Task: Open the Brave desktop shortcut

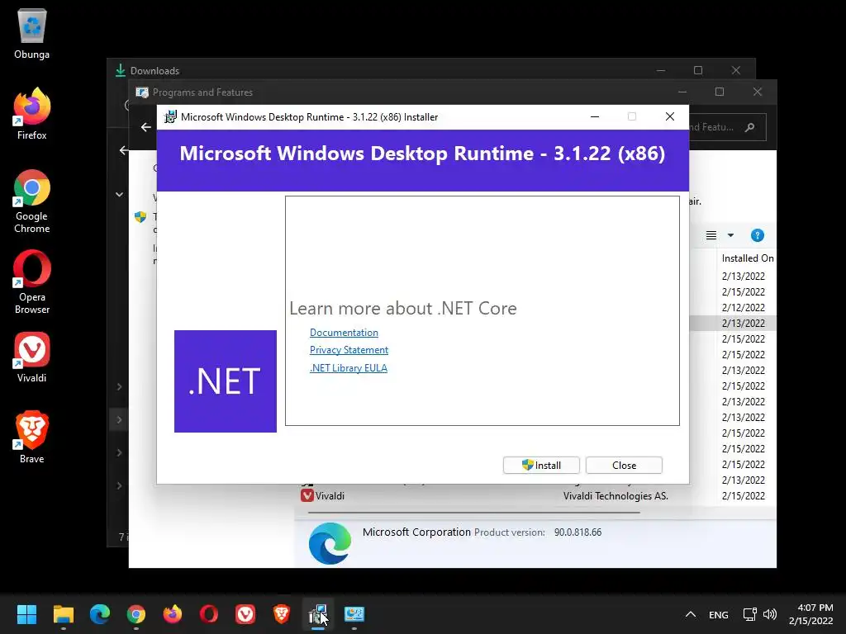Action: point(32,438)
